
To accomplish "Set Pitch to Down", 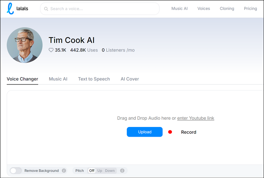I will pos(110,170).
